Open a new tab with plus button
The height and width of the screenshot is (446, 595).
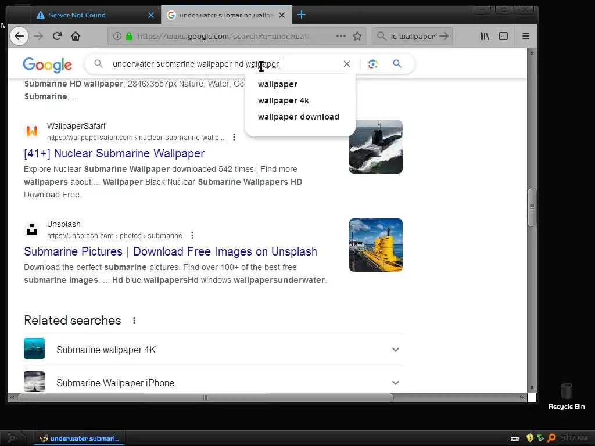[x=302, y=15]
